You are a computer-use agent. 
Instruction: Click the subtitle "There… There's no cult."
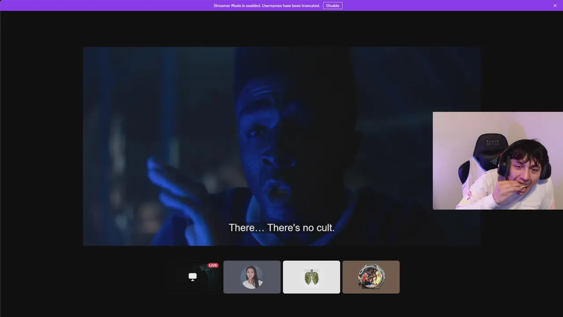[281, 228]
